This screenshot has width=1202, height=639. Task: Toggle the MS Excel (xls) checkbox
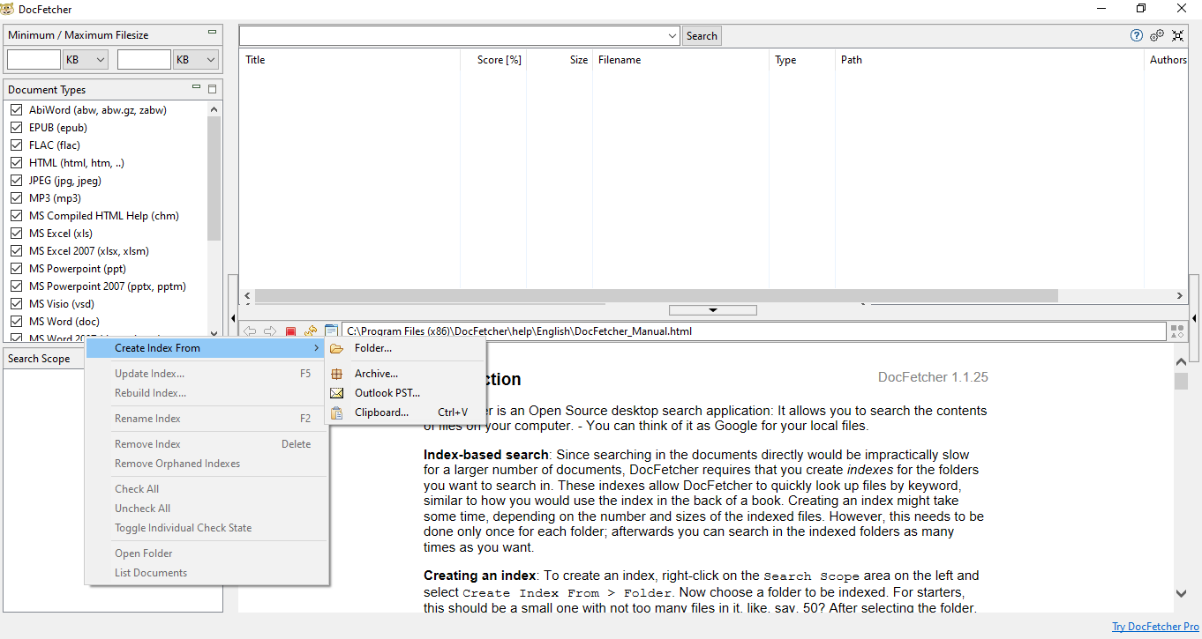coord(16,234)
